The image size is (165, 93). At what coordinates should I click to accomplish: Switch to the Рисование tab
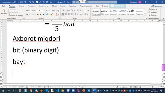31,6
